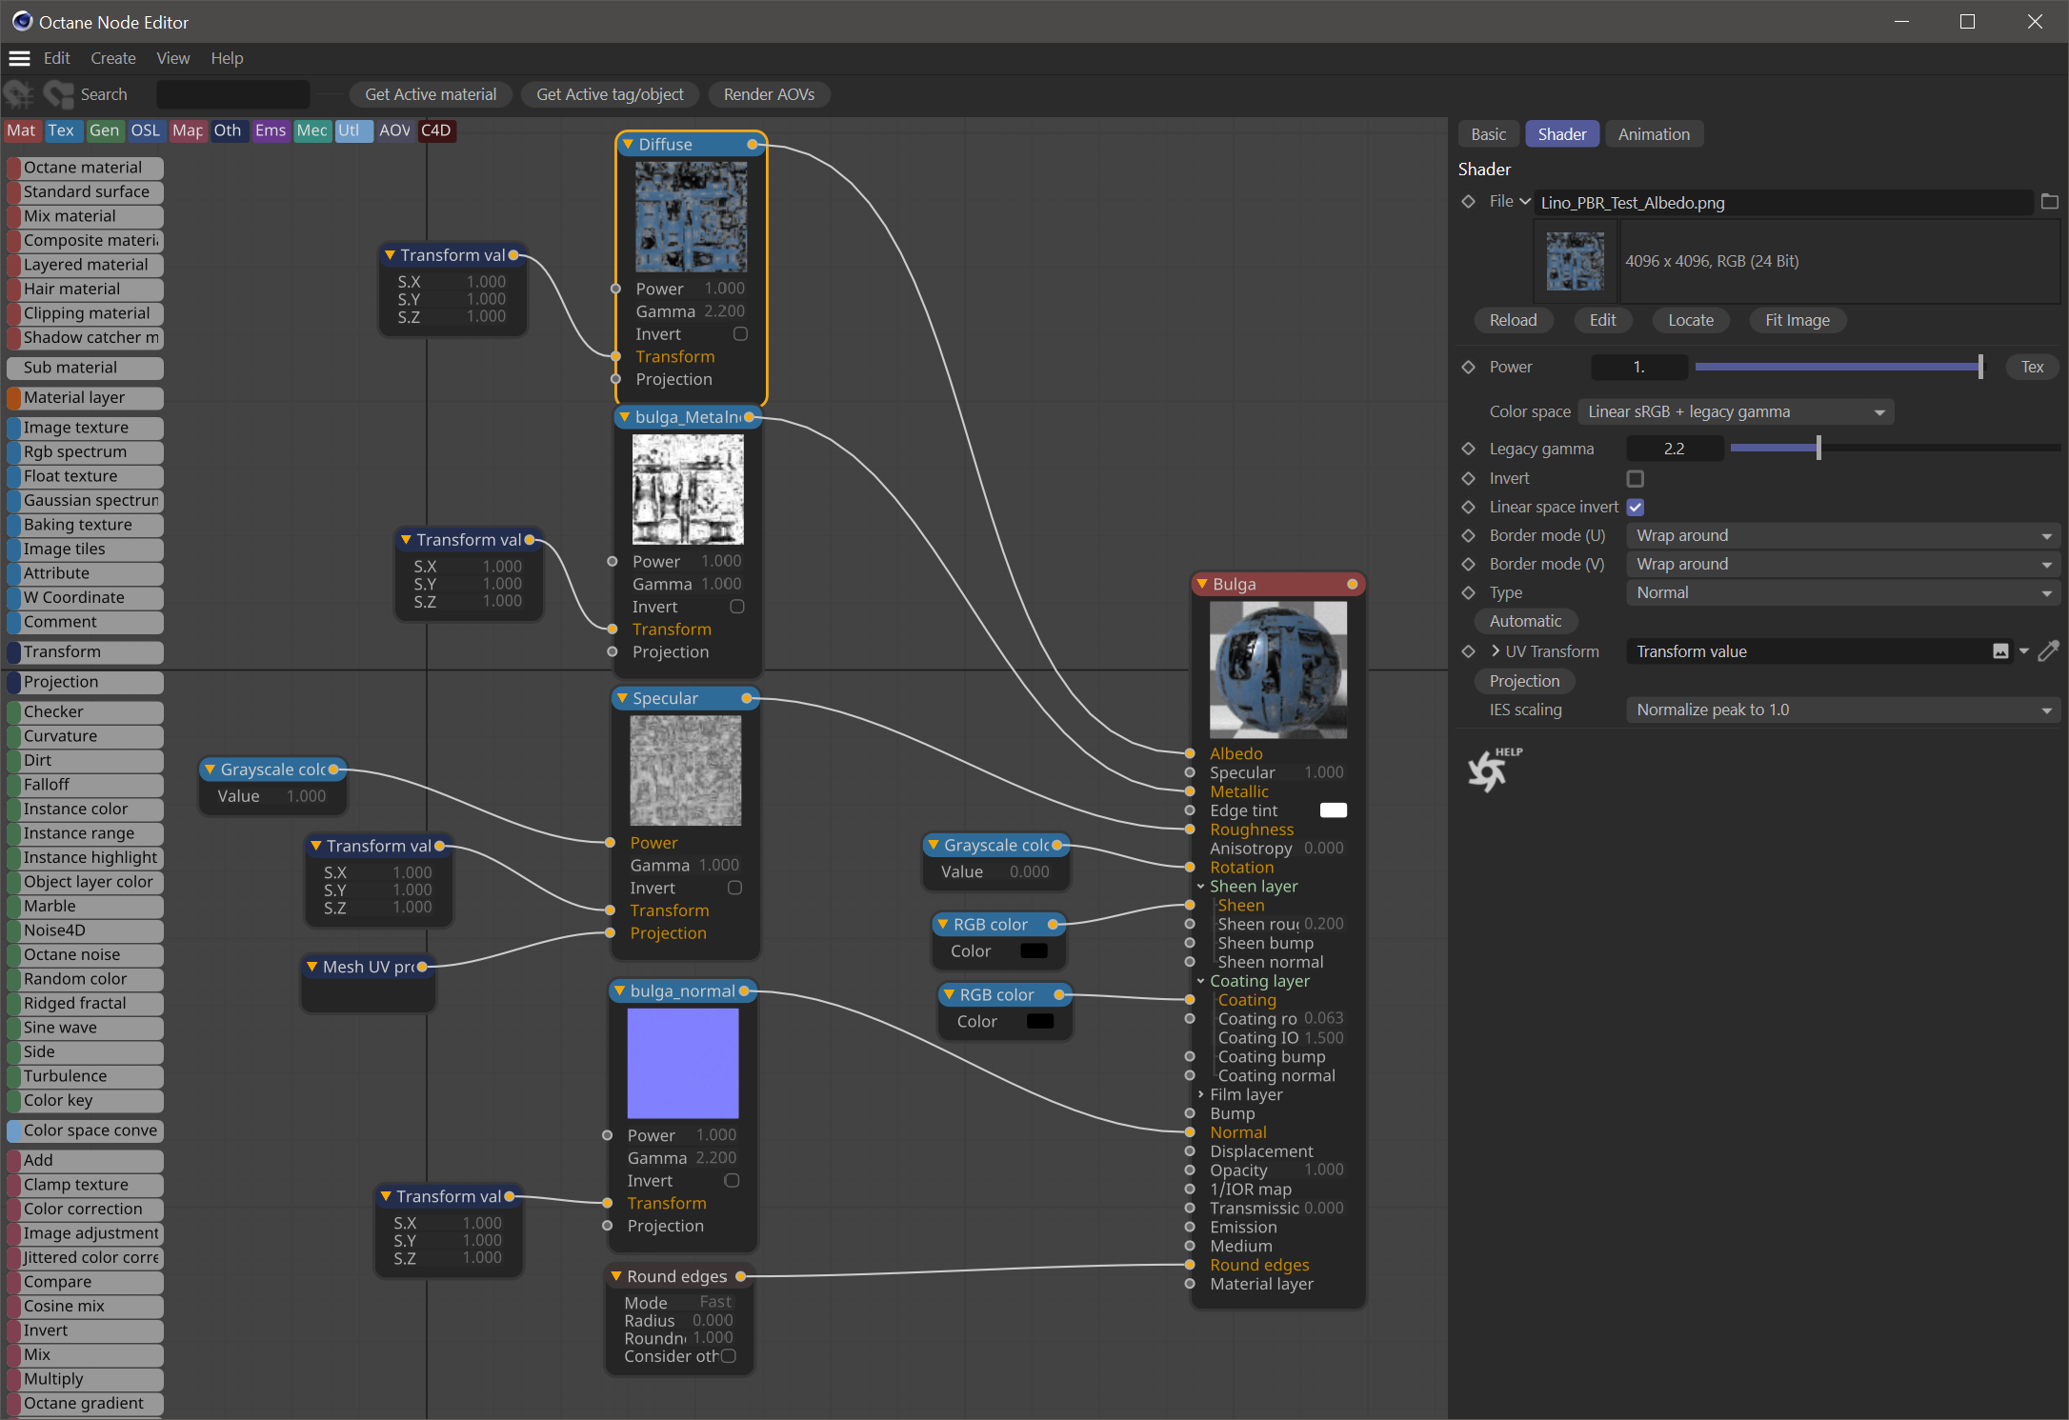Click the Power keyframe diamond icon

tap(1468, 367)
